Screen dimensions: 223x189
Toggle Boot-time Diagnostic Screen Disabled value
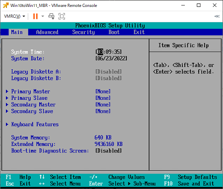pos(109,151)
